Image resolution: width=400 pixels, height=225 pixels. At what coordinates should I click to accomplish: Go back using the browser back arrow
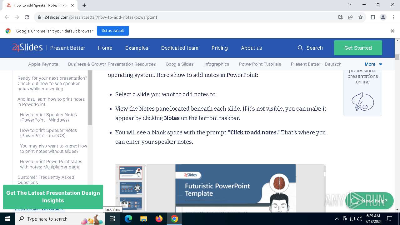pyautogui.click(x=7, y=17)
